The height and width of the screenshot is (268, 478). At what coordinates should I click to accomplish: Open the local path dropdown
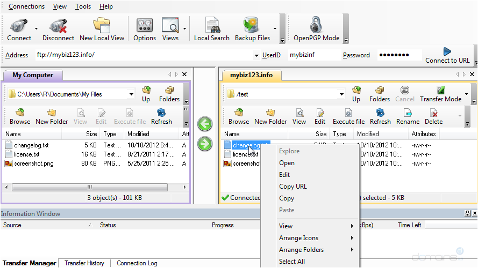(x=131, y=94)
